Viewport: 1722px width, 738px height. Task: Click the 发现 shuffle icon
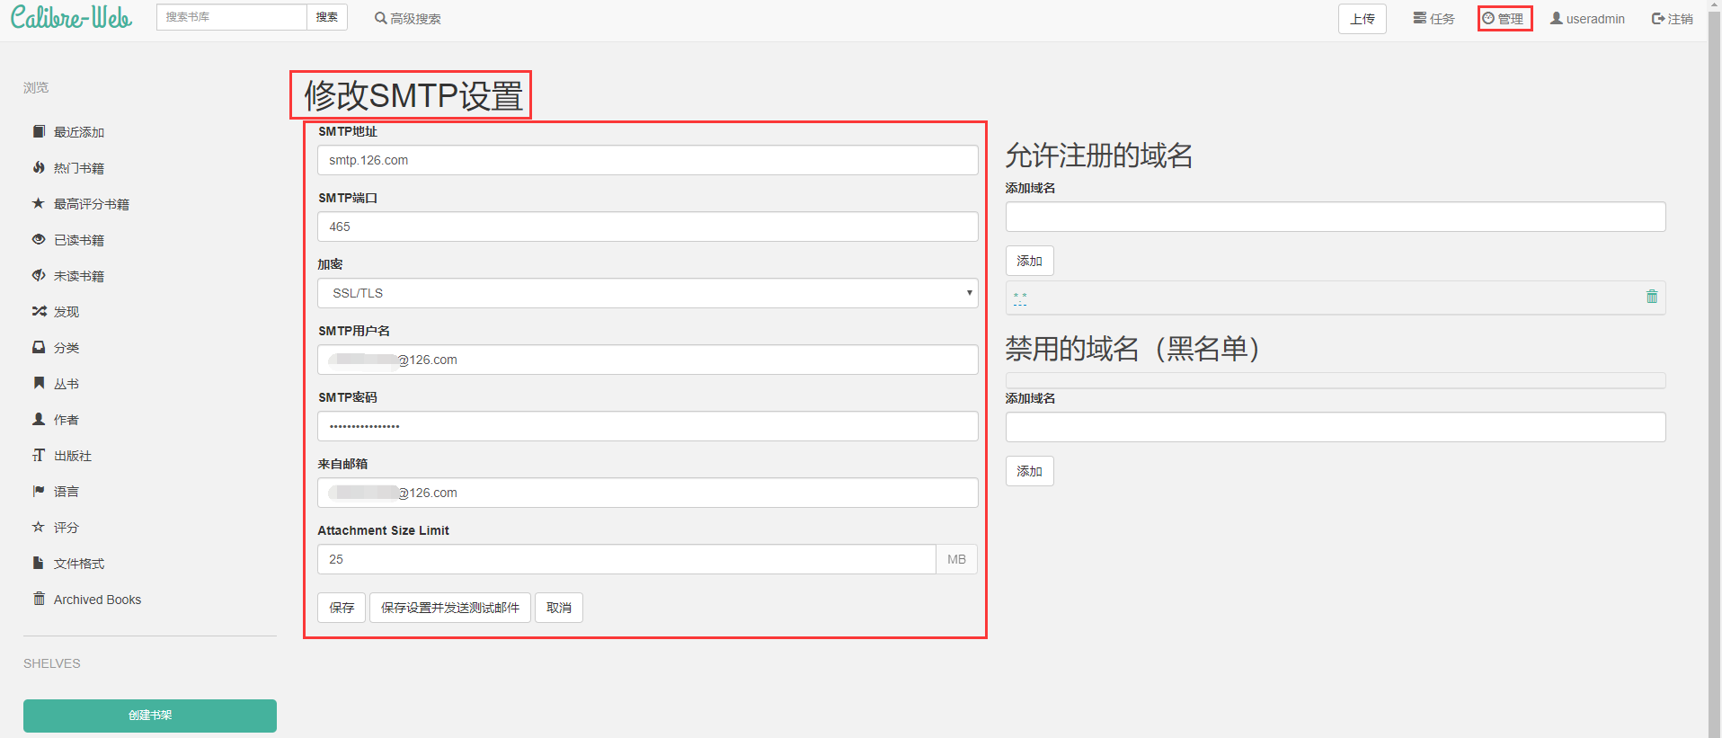pyautogui.click(x=39, y=311)
